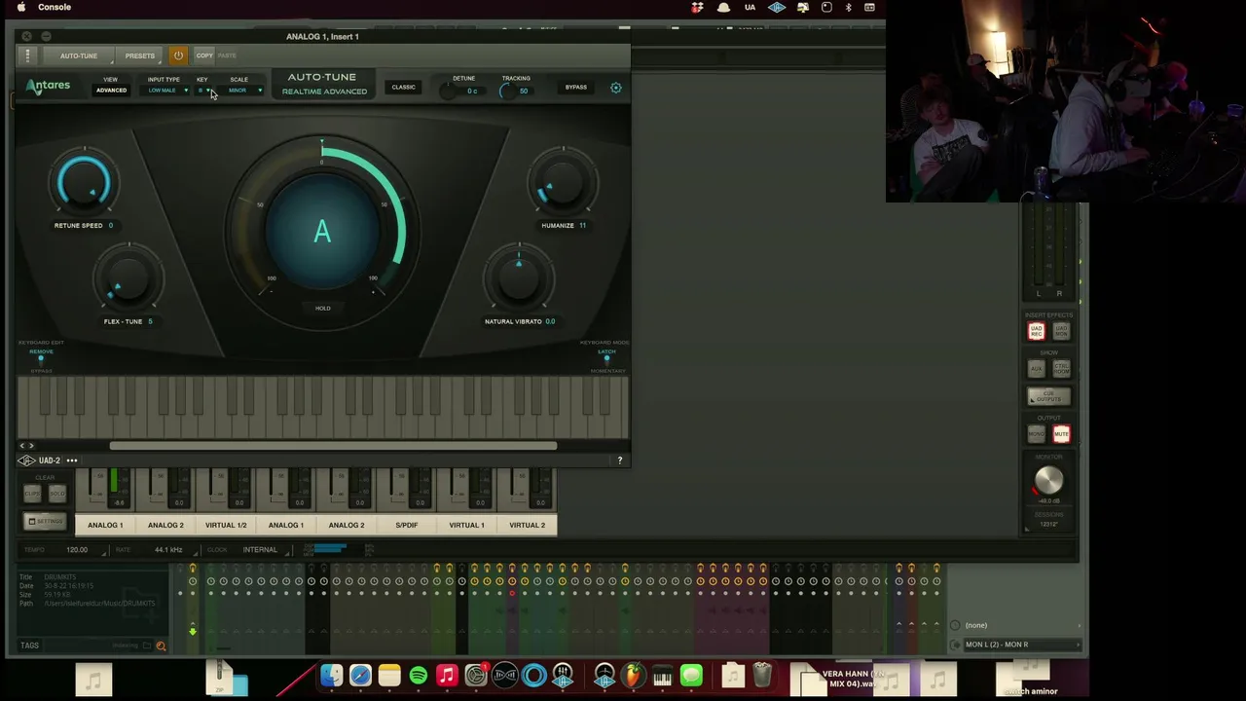Screen dimensions: 1246x701
Task: Open the Console menu in menu bar
Action: [x=55, y=7]
